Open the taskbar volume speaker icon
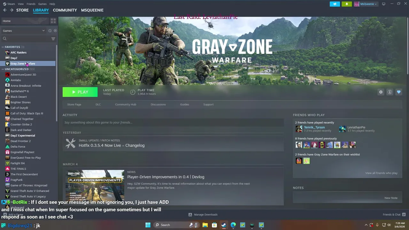 [390, 225]
